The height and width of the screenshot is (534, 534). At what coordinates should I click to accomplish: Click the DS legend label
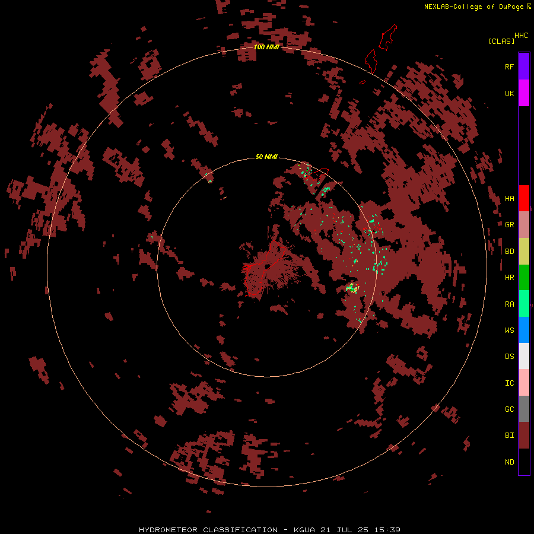pyautogui.click(x=509, y=357)
